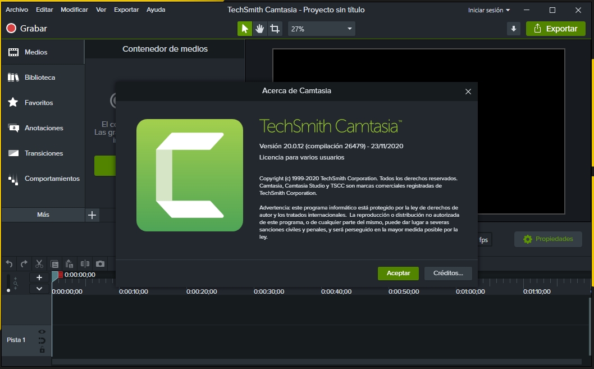The height and width of the screenshot is (369, 594).
Task: Hide Pista 1 using the eye toggle
Action: (42, 331)
